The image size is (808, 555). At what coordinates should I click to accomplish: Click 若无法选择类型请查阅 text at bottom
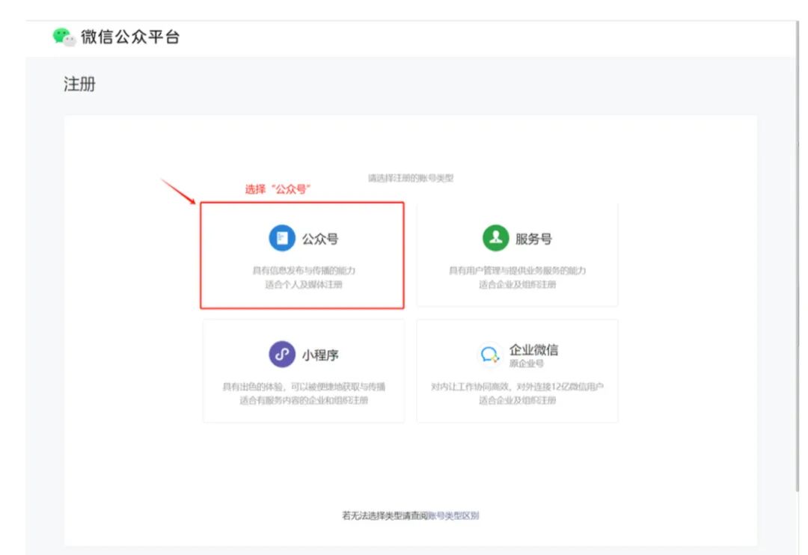[x=385, y=515]
